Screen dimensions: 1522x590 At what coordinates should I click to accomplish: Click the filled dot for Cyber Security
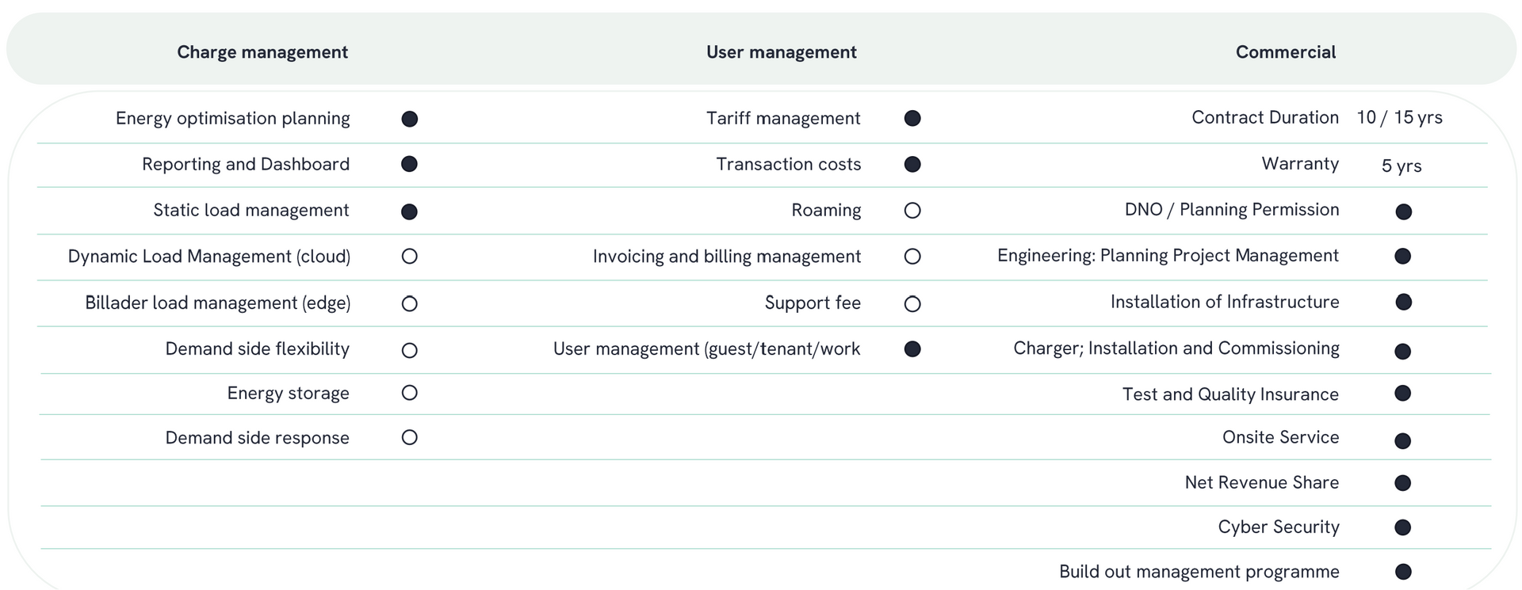(x=1403, y=527)
